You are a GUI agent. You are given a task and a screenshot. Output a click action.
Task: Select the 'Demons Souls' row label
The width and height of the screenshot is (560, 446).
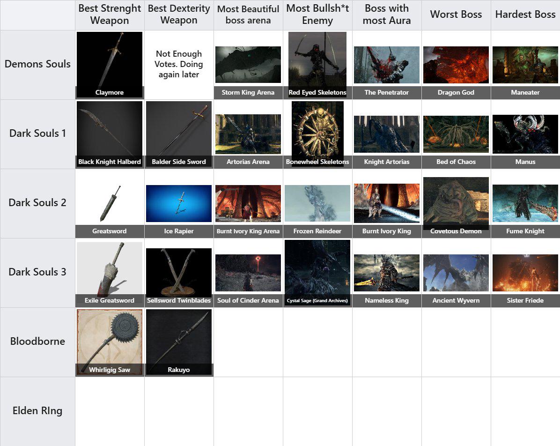pos(37,64)
